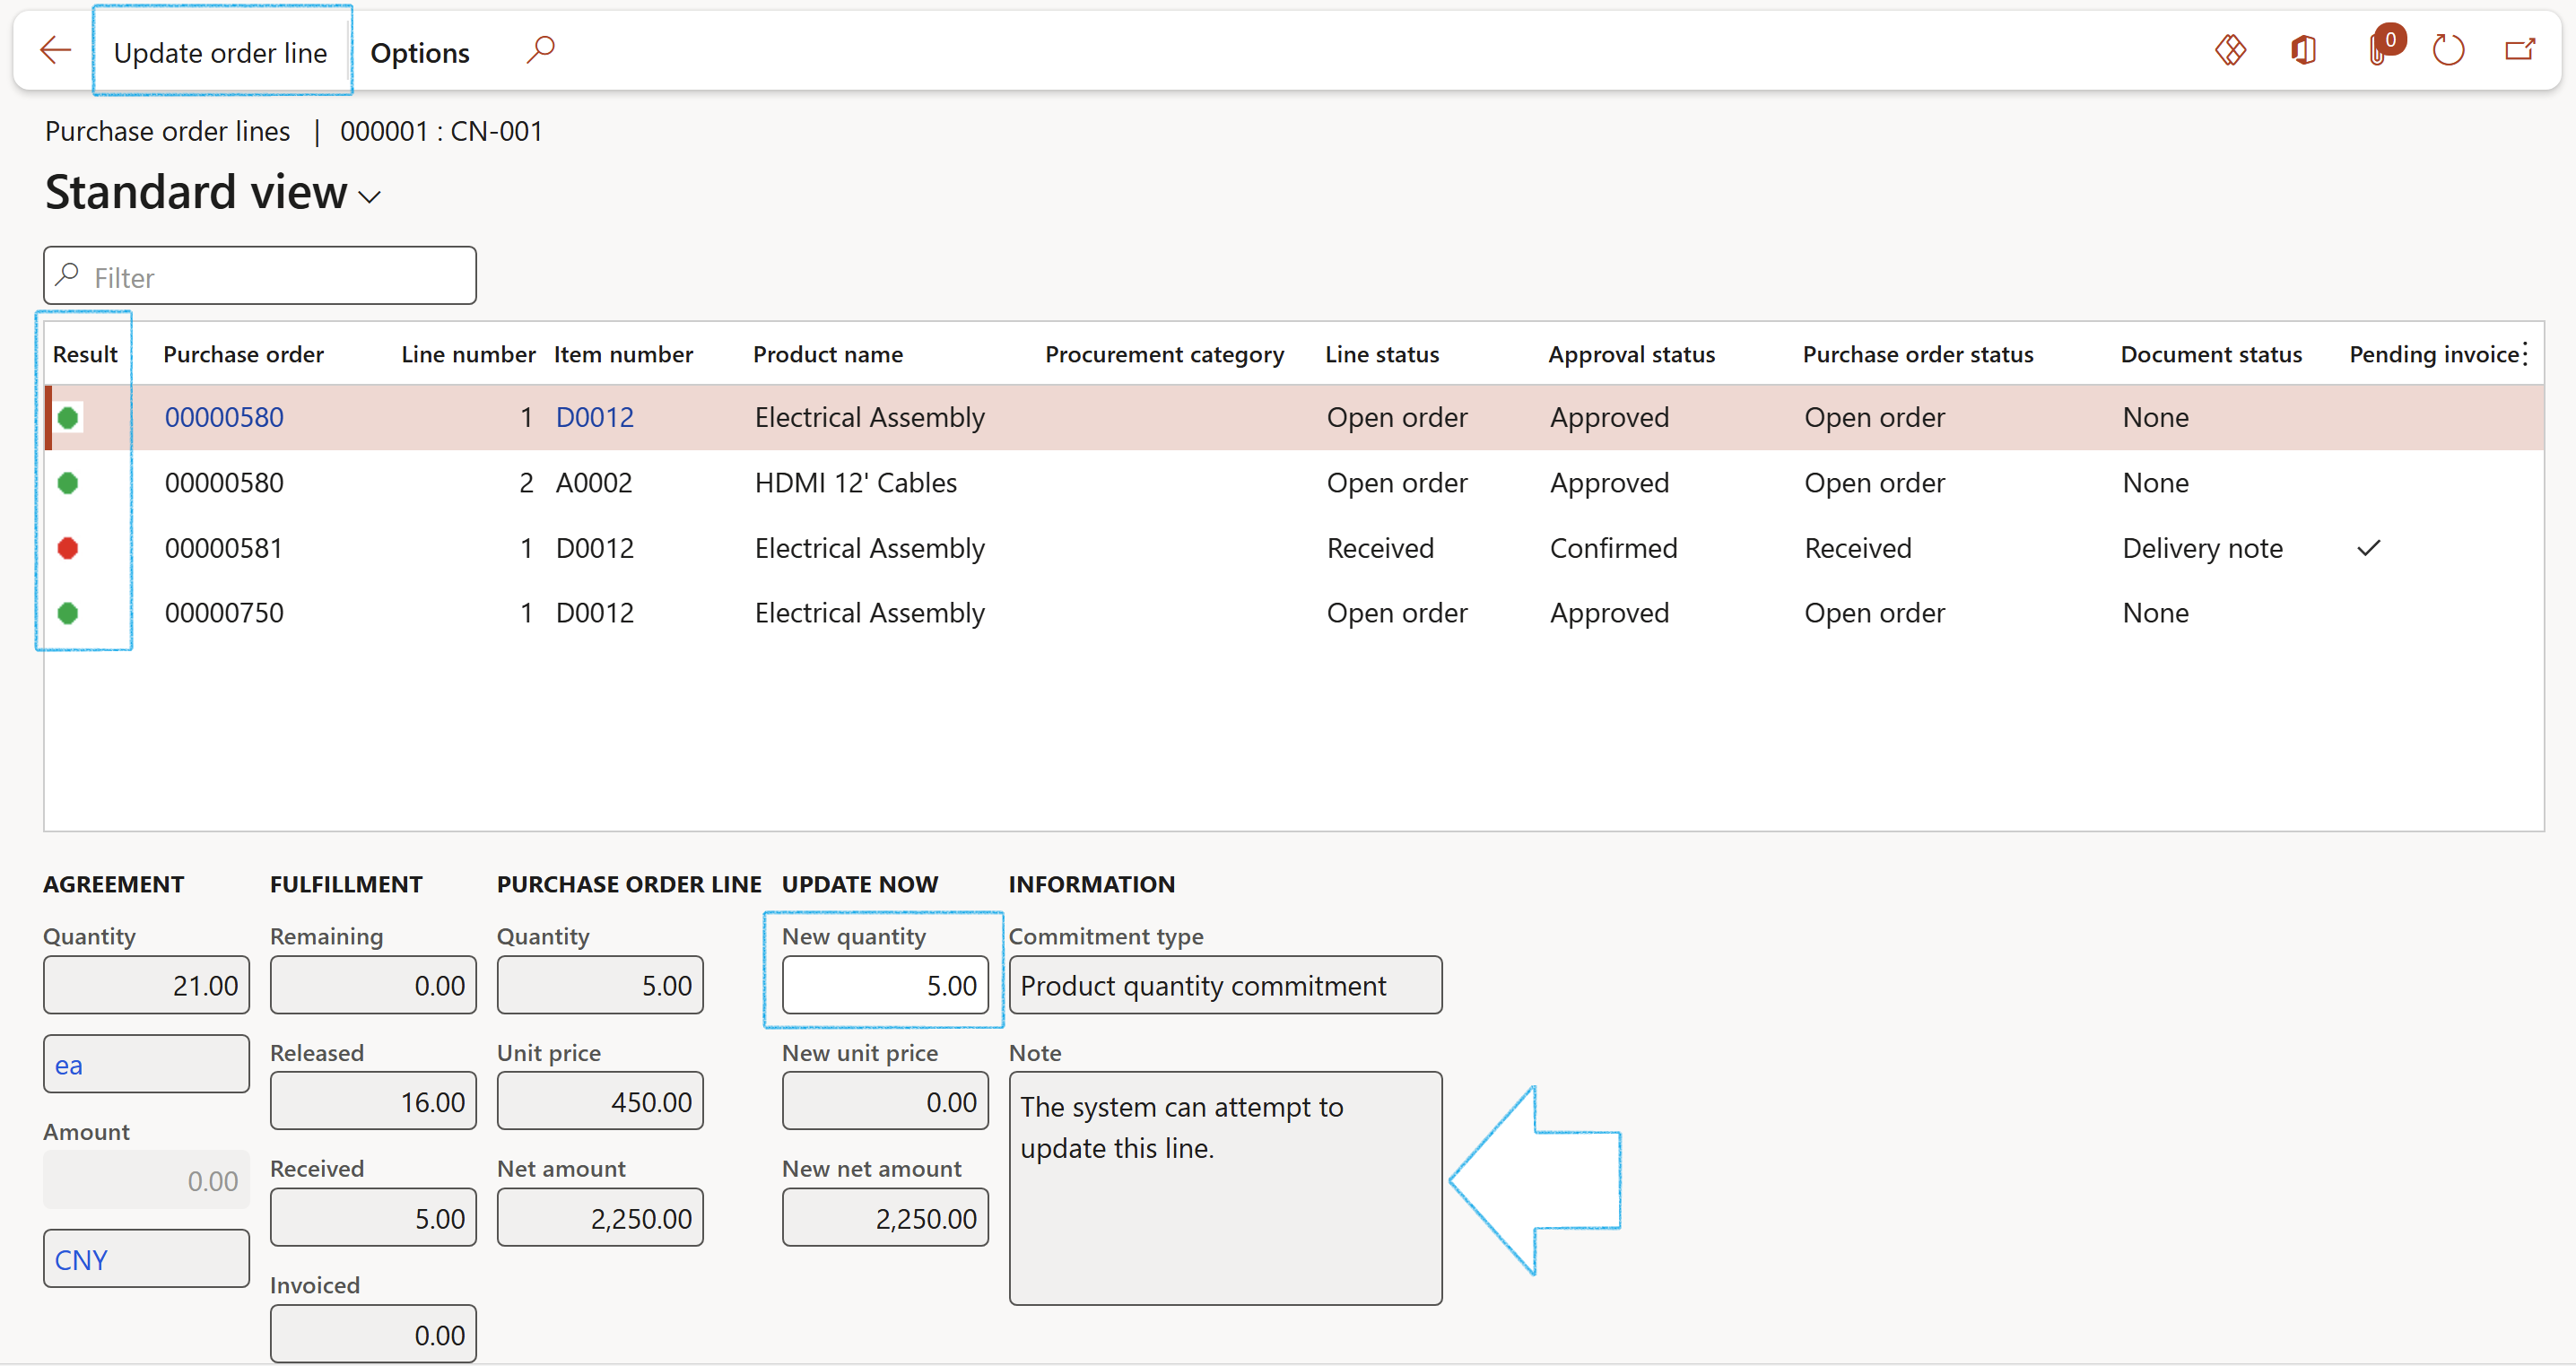Click the disabled Amount field 0.00
This screenshot has width=2576, height=1366.
(x=146, y=1180)
